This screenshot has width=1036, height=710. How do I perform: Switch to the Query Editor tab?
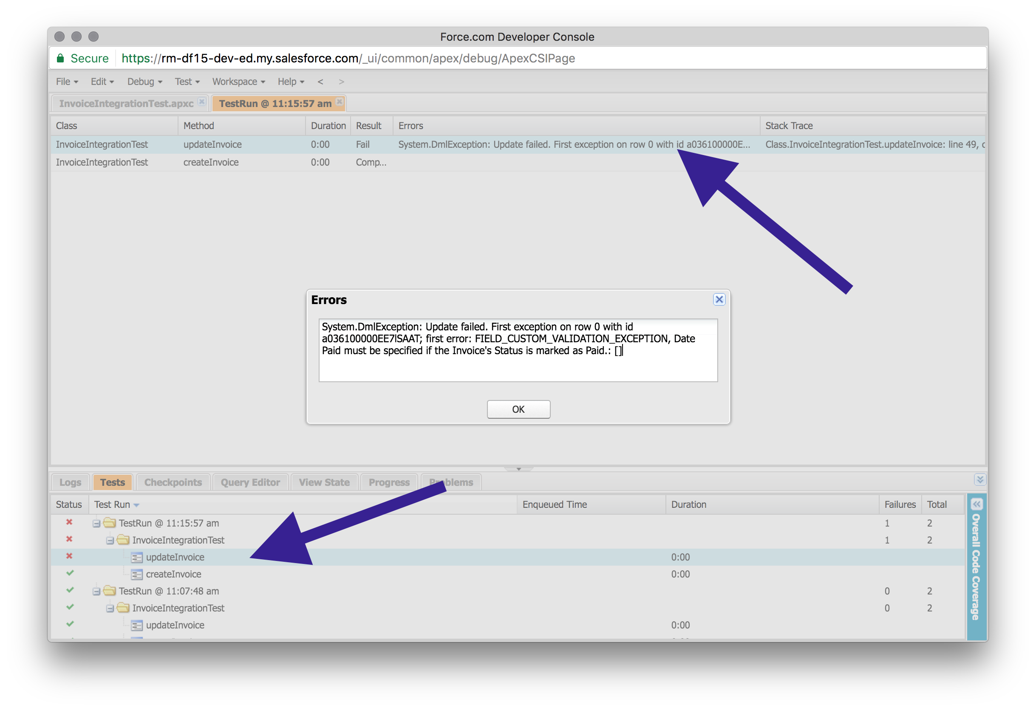(x=250, y=482)
